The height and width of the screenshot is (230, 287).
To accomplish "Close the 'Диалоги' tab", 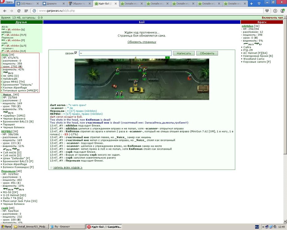I will tap(64, 4).
